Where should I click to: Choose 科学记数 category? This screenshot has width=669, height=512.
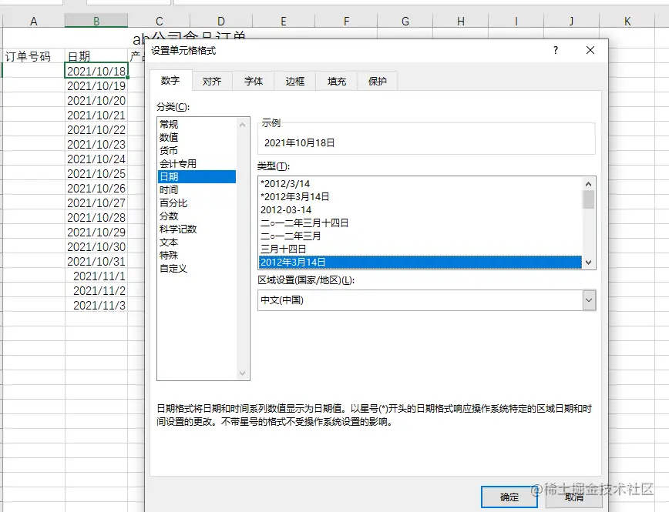coord(197,229)
